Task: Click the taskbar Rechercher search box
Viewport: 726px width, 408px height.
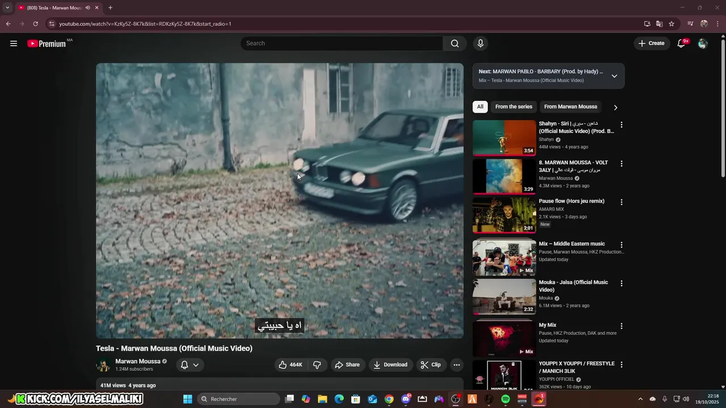Action: point(239,399)
